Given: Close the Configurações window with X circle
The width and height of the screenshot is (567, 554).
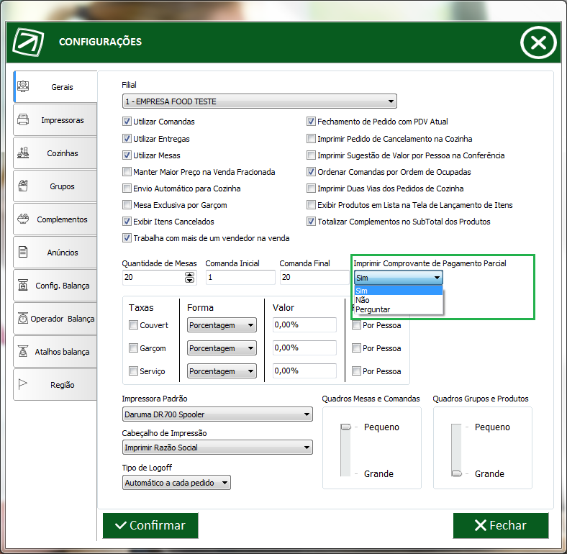Looking at the screenshot, I should (x=538, y=42).
